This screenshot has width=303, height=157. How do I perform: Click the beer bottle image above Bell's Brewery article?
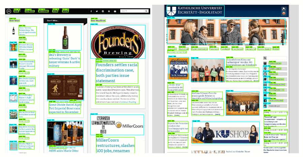coord(65,37)
